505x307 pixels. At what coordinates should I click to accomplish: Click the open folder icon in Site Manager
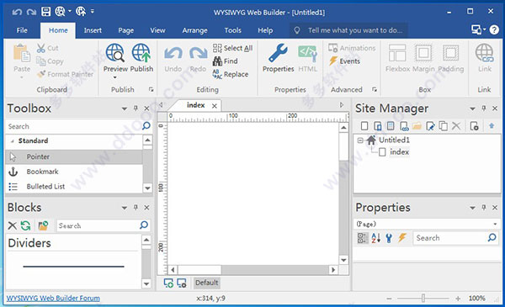(x=417, y=126)
